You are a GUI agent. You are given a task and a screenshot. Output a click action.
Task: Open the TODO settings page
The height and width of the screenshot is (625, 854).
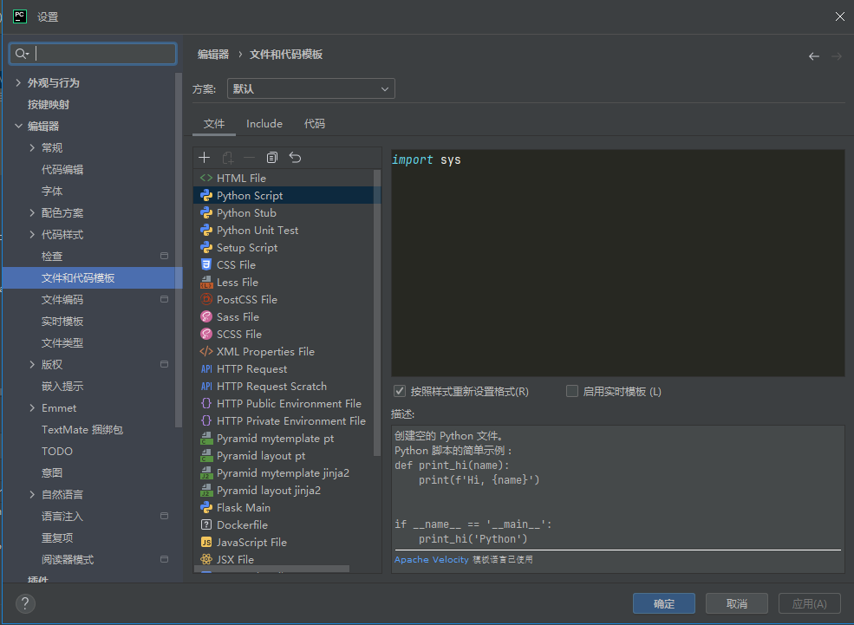56,452
